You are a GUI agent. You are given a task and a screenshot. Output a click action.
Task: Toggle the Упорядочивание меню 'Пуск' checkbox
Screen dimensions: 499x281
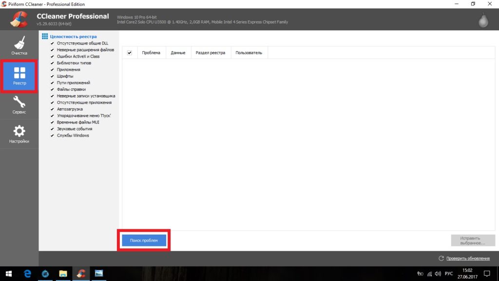[x=52, y=116]
